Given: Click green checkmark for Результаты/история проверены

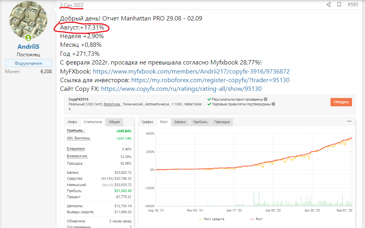Looking at the screenshot, I should click(x=209, y=99).
